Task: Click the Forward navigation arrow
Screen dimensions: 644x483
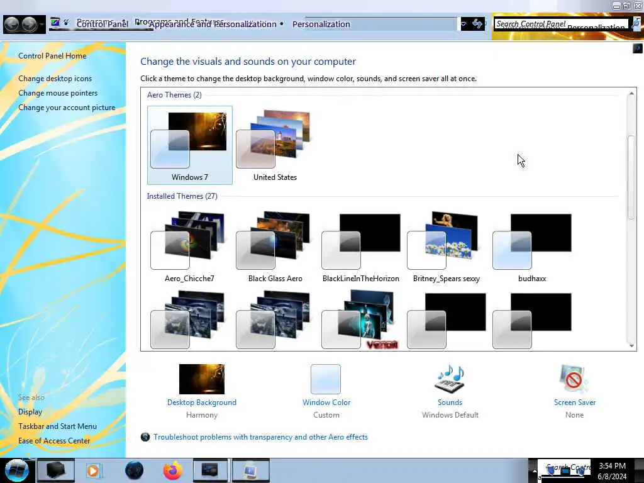Action: [x=29, y=25]
